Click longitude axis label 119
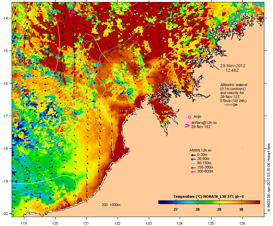 coord(24,223)
